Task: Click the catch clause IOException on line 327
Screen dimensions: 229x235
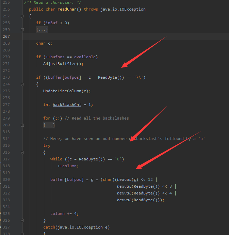Action: click(80, 228)
